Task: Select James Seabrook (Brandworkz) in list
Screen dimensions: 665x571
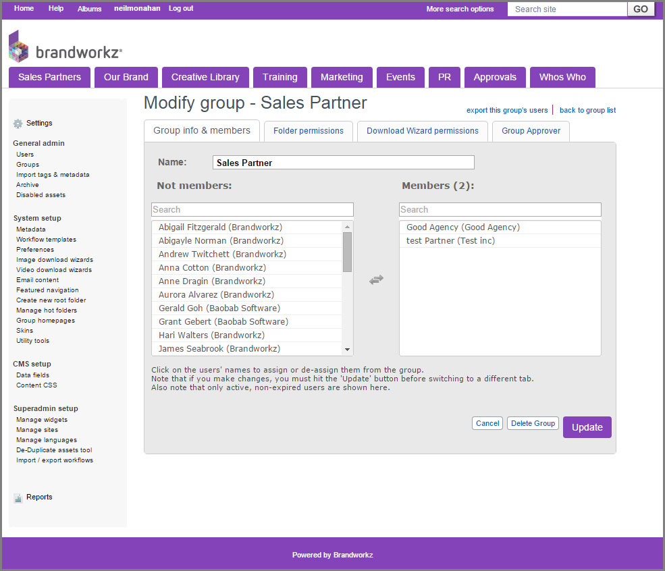Action: click(247, 349)
